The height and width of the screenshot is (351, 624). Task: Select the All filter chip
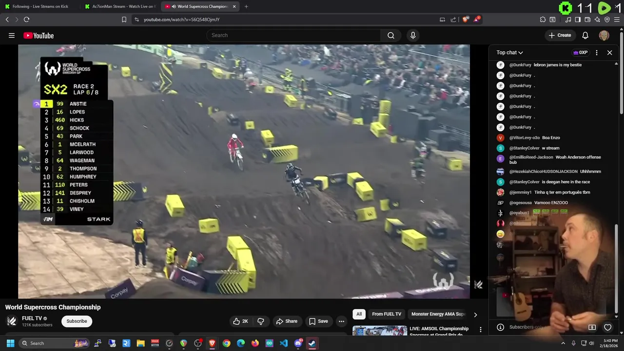pyautogui.click(x=359, y=314)
